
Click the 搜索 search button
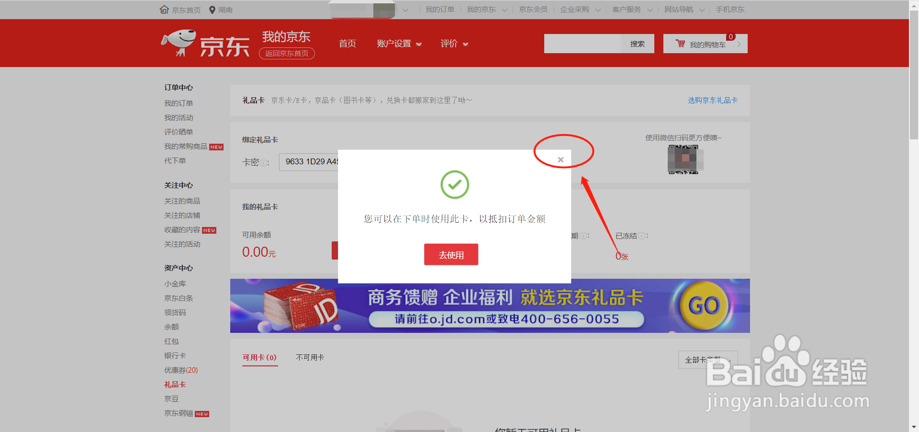(638, 44)
